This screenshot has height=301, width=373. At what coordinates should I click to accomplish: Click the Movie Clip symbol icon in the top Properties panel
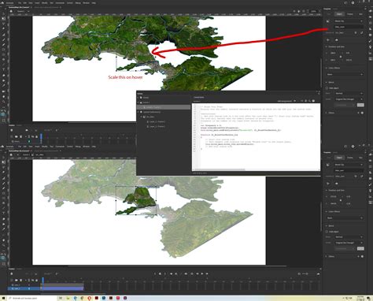328,21
